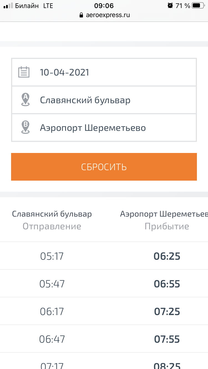Tap the Отправление column header
The height and width of the screenshot is (369, 208).
52,226
